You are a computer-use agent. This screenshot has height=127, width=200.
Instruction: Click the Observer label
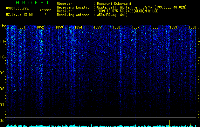65,3
